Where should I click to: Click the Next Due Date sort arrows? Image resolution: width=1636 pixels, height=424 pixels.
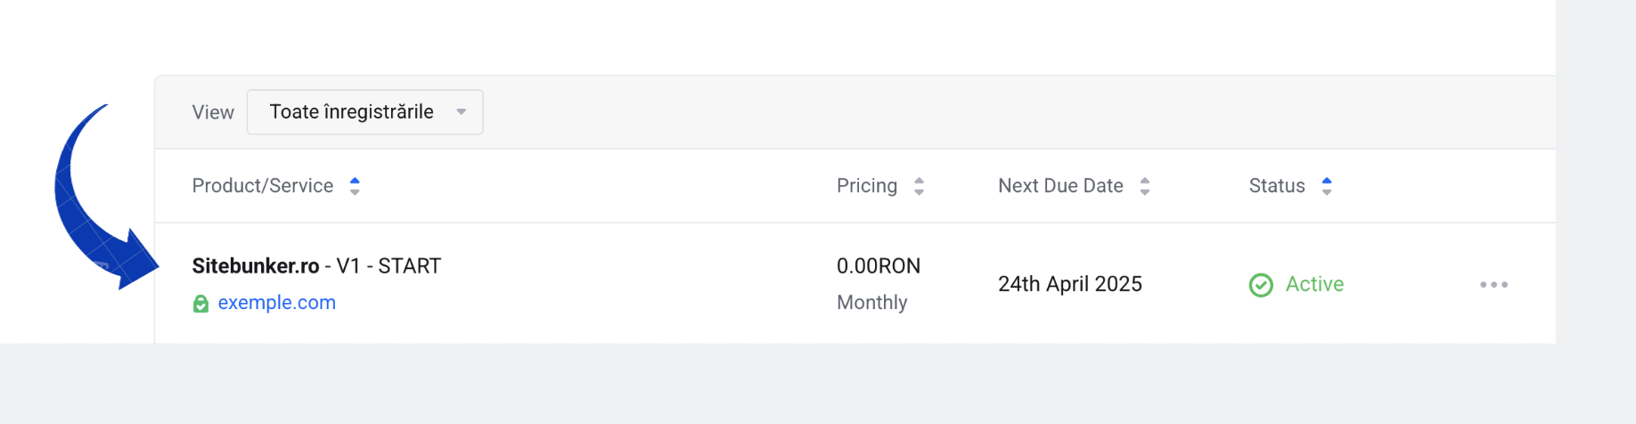1145,186
